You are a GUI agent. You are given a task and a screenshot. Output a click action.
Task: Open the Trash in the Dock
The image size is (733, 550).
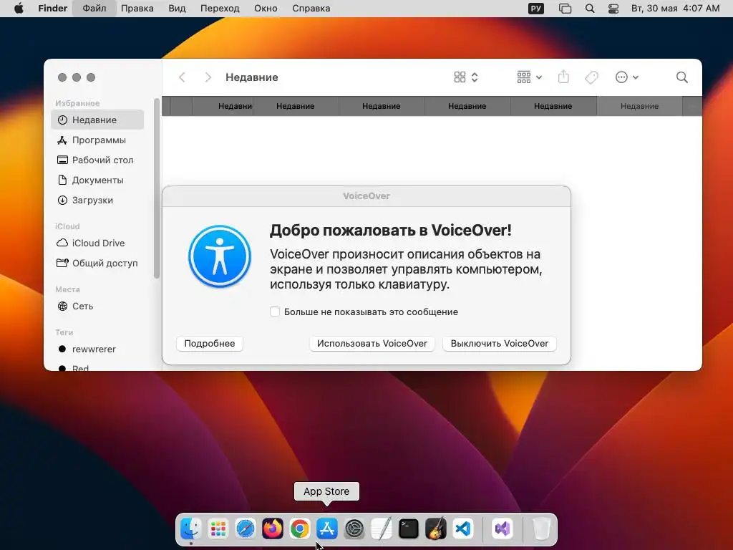coord(541,529)
